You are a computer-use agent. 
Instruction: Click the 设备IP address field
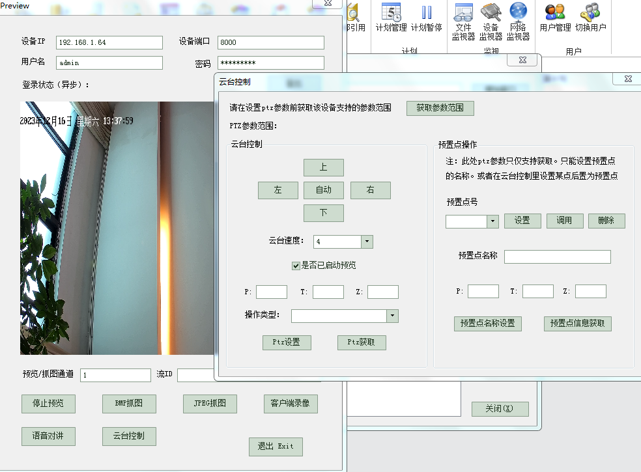tap(109, 42)
